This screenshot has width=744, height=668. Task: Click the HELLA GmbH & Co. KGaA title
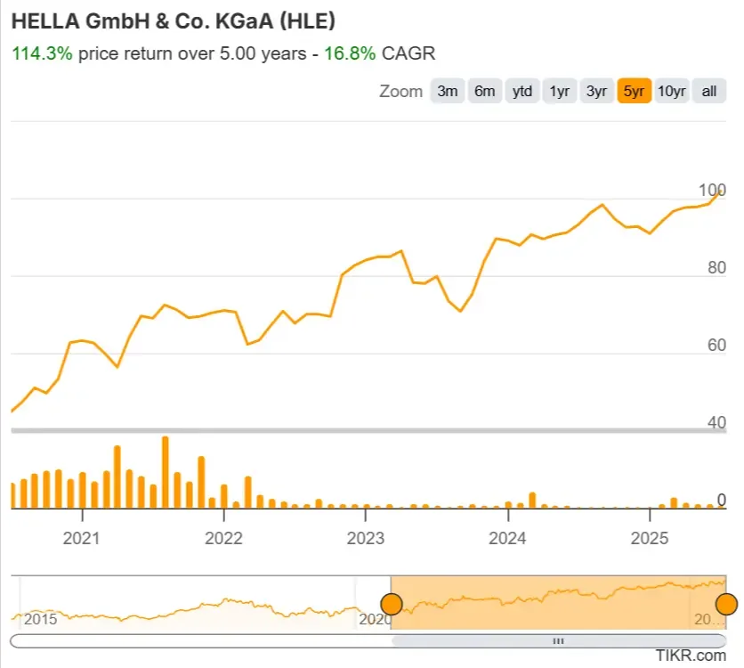174,21
